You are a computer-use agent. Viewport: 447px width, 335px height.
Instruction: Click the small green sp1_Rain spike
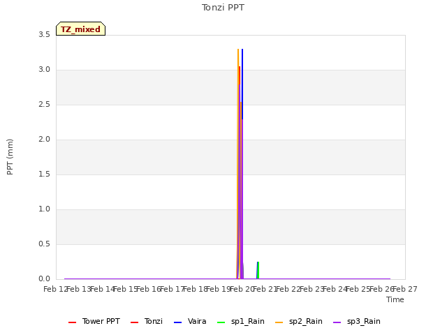point(258,270)
